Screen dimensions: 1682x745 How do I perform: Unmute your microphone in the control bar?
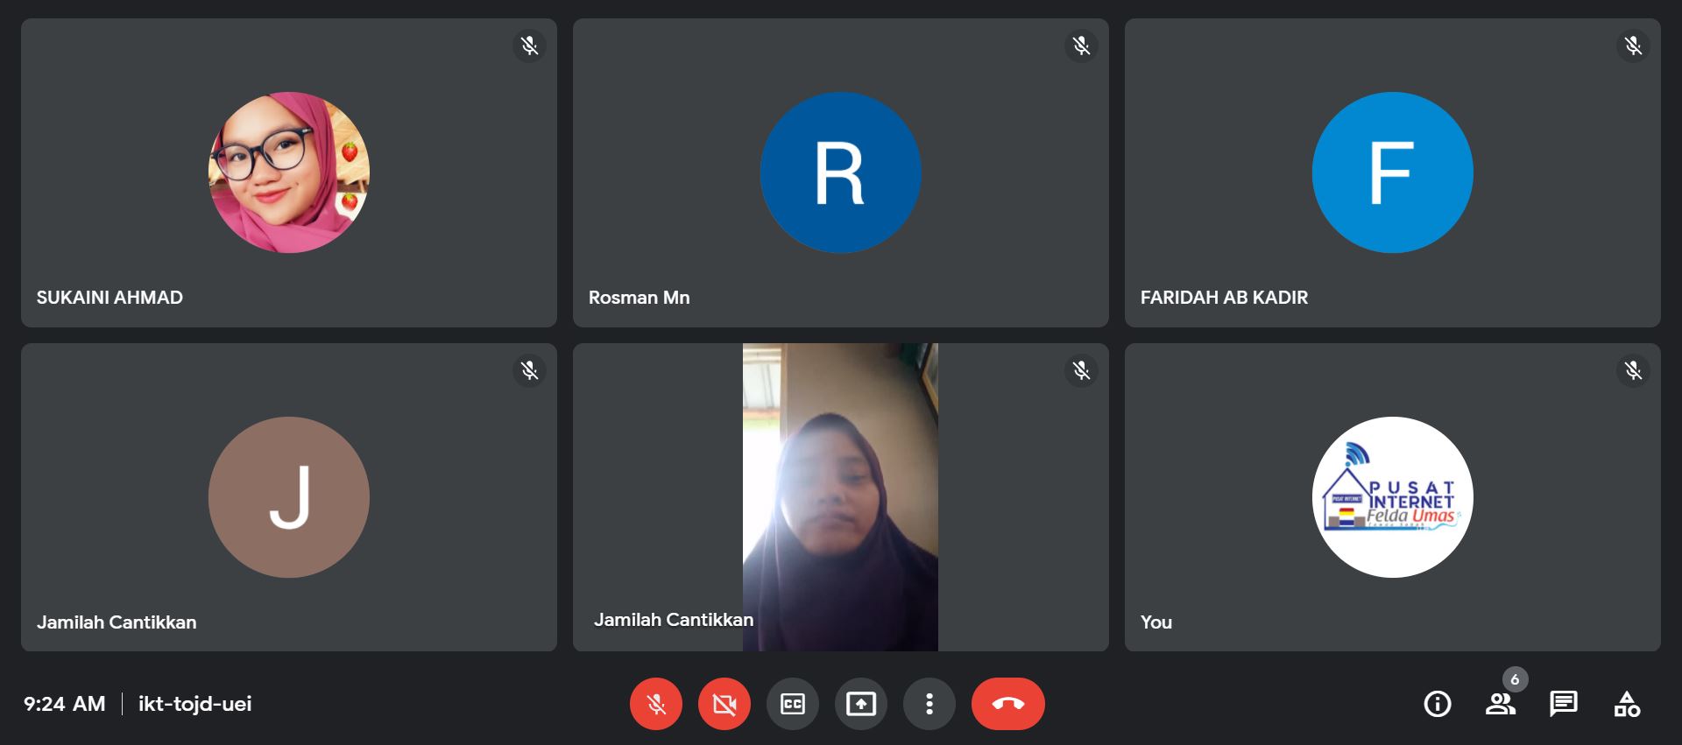[655, 704]
